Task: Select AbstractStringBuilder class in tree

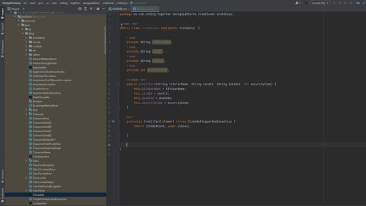Action: coord(45,64)
